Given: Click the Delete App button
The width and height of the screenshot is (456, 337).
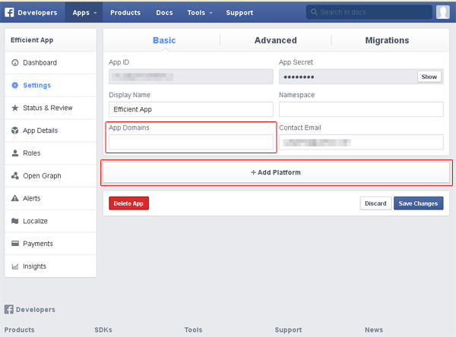Looking at the screenshot, I should [129, 203].
